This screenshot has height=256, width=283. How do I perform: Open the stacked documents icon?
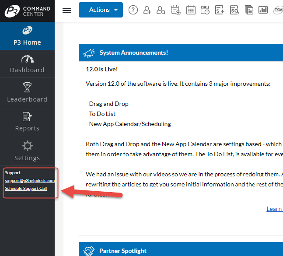click(249, 10)
